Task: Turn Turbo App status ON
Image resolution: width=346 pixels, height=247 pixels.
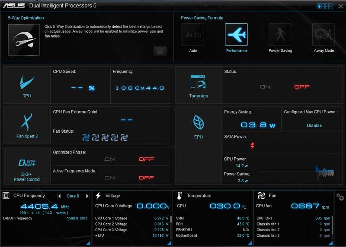Action: click(x=265, y=87)
